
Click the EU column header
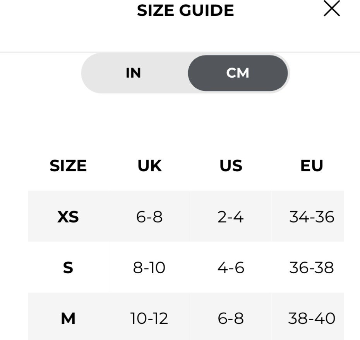click(312, 166)
